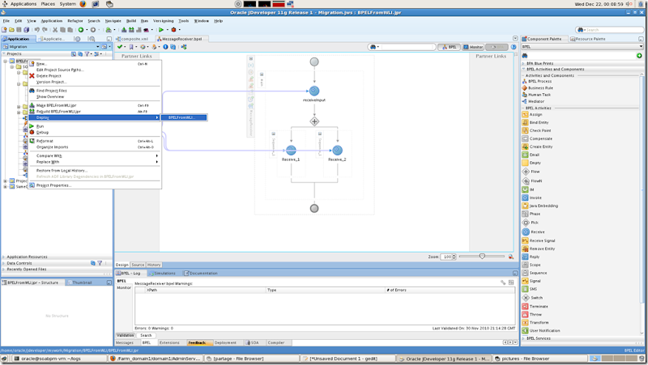Toggle the Monitor view button
The width and height of the screenshot is (648, 365).
point(473,47)
